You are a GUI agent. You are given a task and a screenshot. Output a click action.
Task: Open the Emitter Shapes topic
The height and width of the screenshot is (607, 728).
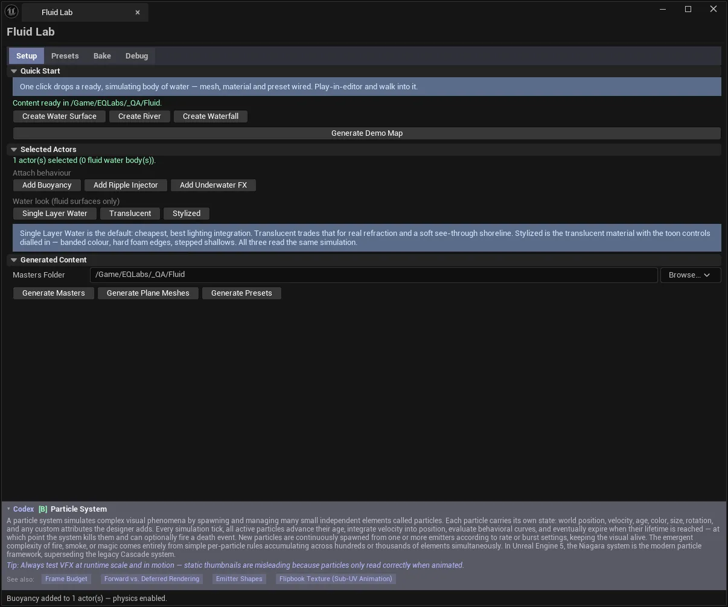click(x=239, y=579)
